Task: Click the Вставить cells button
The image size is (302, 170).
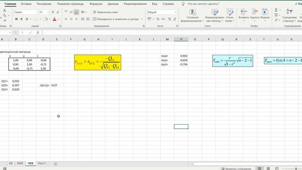Action: 243,15
